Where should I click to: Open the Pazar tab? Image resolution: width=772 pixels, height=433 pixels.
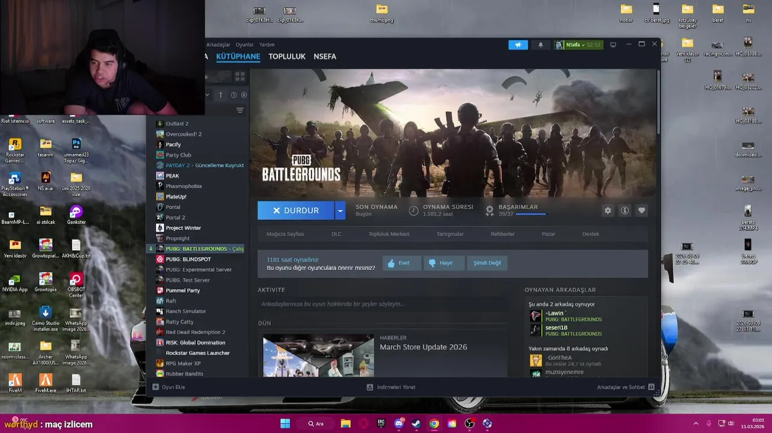tap(548, 234)
